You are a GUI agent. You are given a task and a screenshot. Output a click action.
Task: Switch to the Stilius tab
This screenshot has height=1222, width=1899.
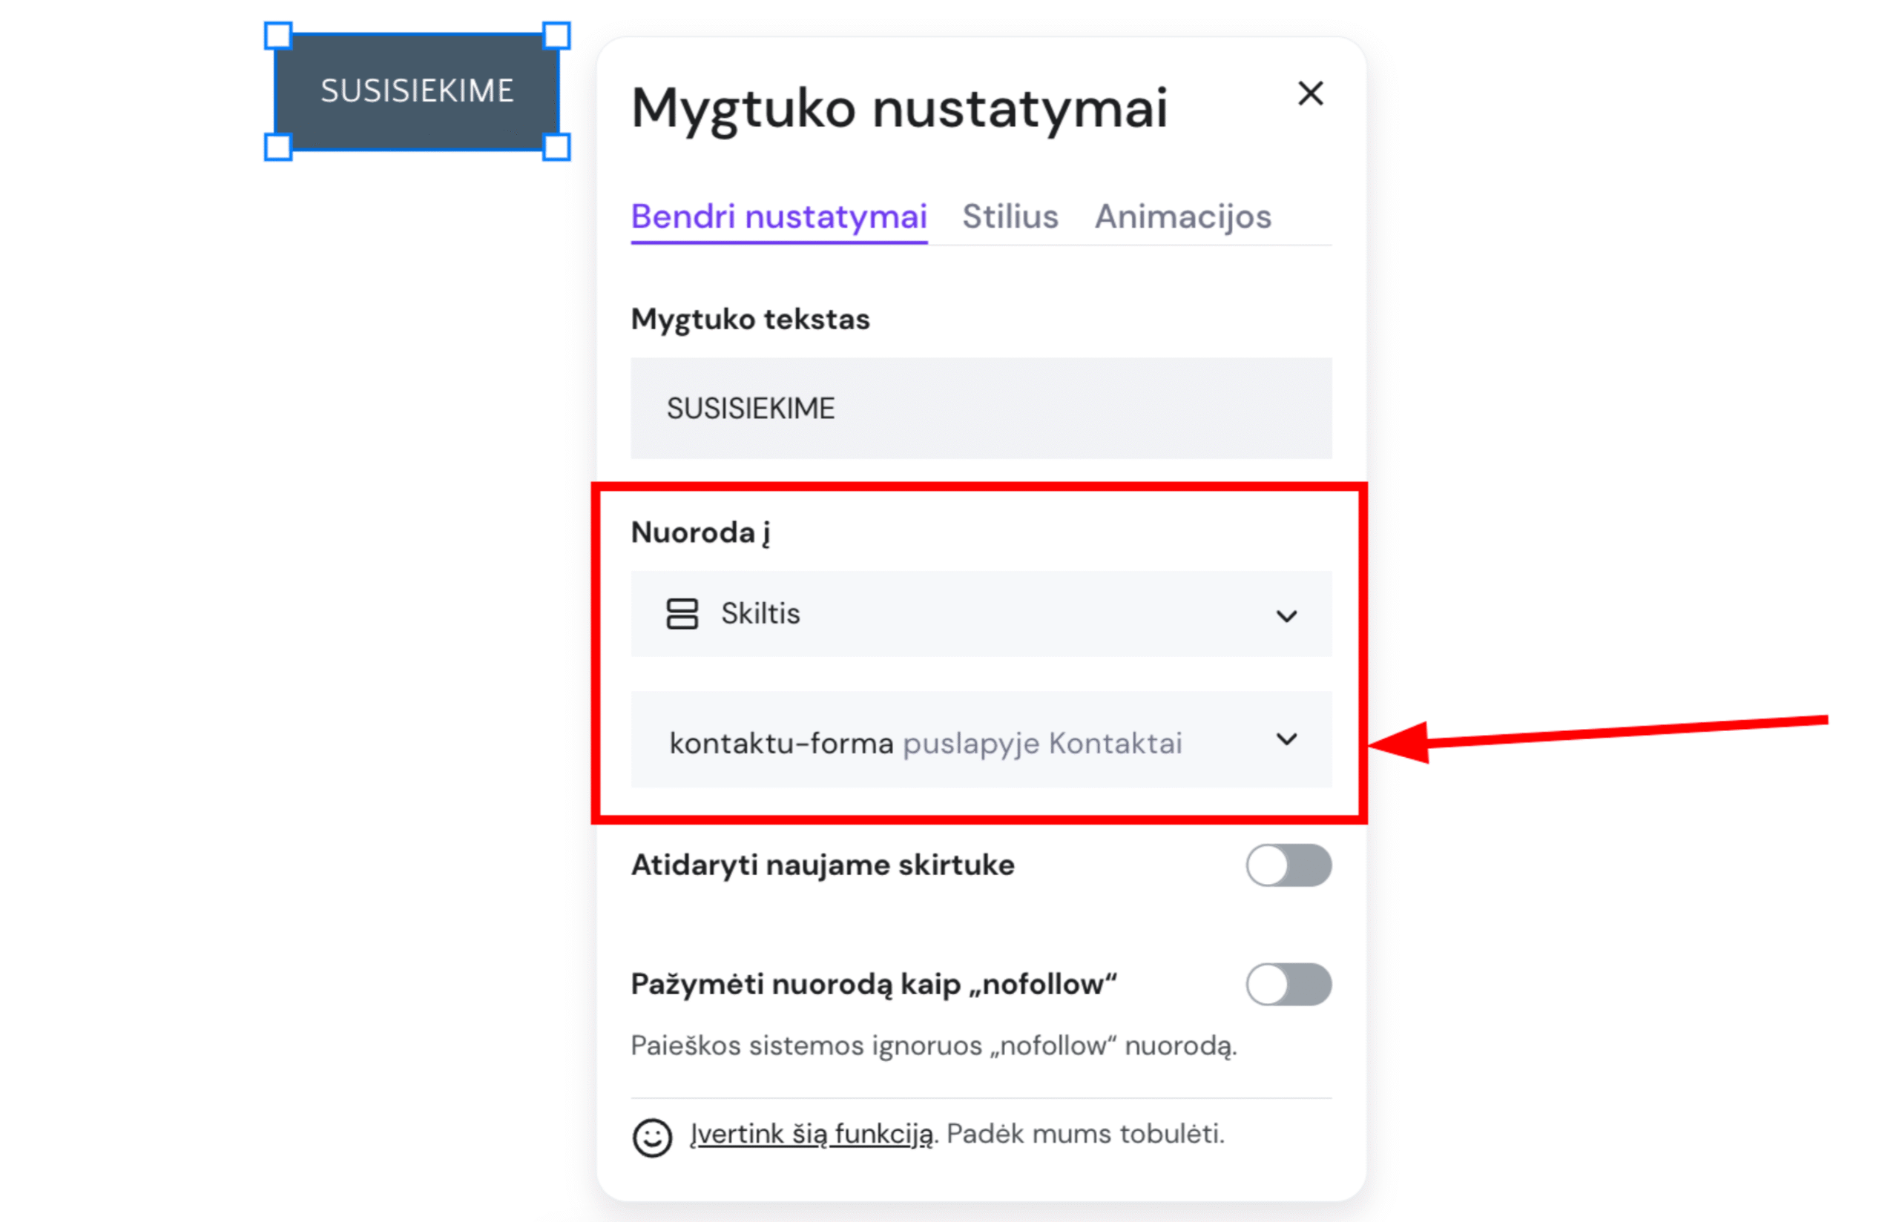1010,216
